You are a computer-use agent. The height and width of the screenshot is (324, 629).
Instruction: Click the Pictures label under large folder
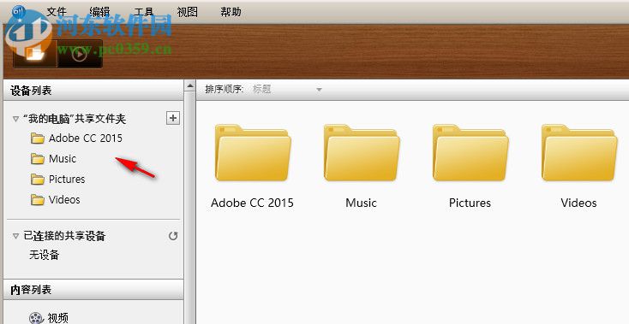coord(470,203)
